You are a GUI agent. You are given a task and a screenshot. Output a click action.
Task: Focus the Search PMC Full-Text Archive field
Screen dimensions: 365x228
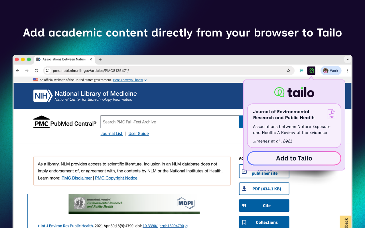[x=170, y=122]
